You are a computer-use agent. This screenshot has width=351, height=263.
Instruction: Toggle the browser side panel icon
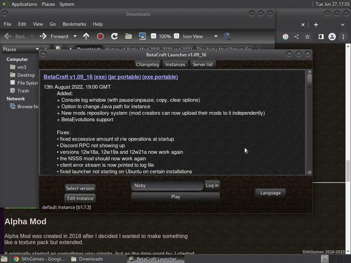321,37
